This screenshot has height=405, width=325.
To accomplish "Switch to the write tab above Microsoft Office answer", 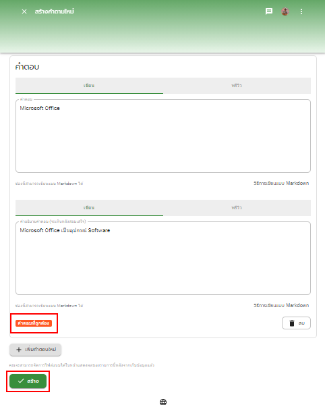I will coord(89,86).
